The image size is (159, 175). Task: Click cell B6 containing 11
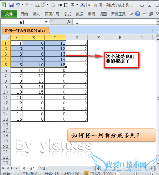[x=34, y=70]
